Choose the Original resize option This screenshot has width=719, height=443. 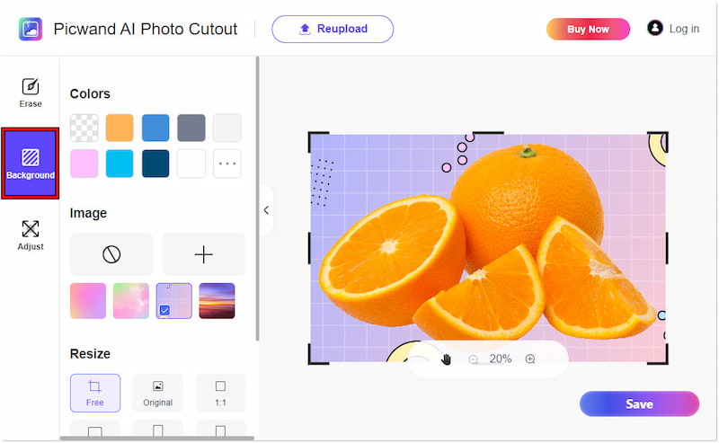[x=158, y=393]
